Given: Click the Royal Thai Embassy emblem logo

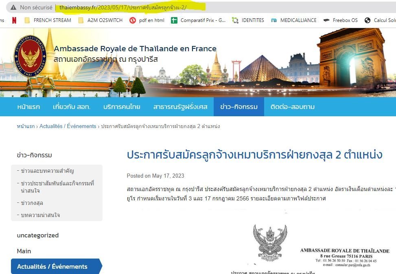Looking at the screenshot, I should tap(29, 57).
